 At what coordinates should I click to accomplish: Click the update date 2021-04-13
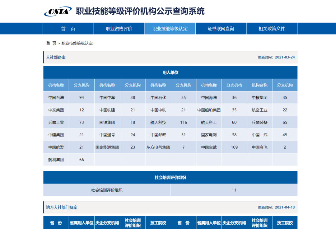[x=285, y=207]
